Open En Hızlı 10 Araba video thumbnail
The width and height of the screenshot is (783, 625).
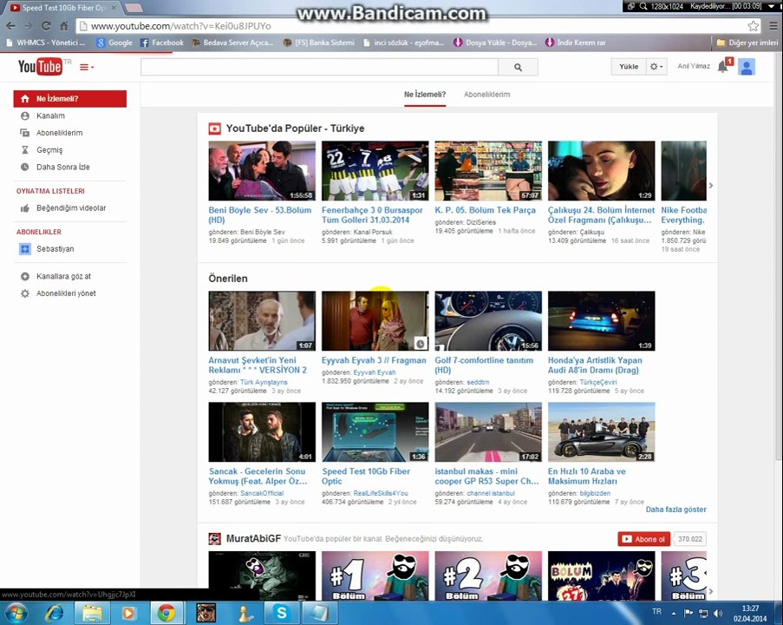601,431
